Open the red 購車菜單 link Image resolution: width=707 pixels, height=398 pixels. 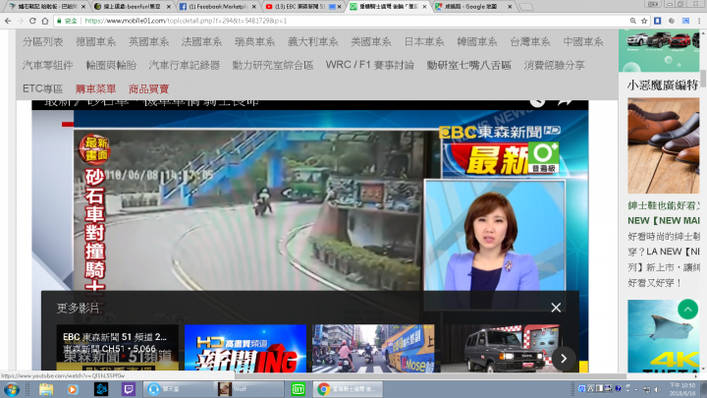95,88
